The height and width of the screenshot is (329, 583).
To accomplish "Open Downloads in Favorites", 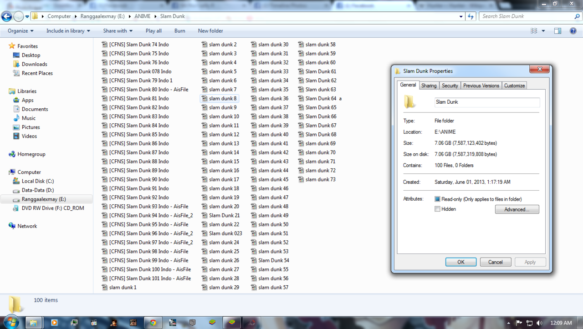I will pos(34,64).
